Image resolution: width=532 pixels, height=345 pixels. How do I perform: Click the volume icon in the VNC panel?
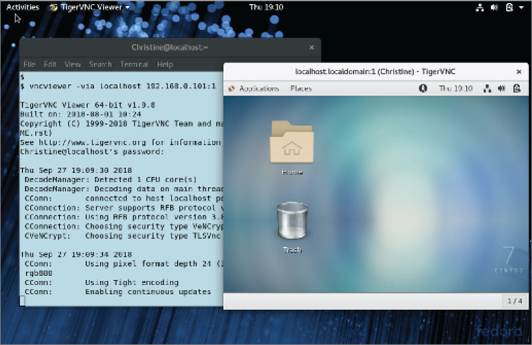(x=502, y=88)
